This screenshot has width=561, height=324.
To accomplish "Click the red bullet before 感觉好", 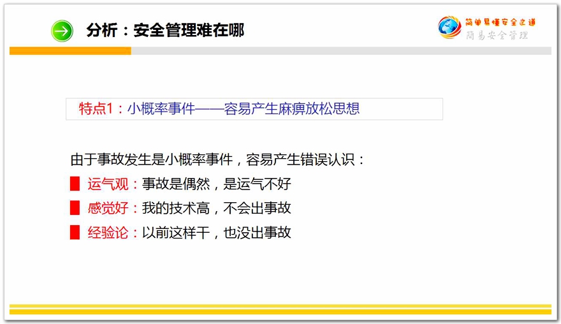I will point(75,208).
